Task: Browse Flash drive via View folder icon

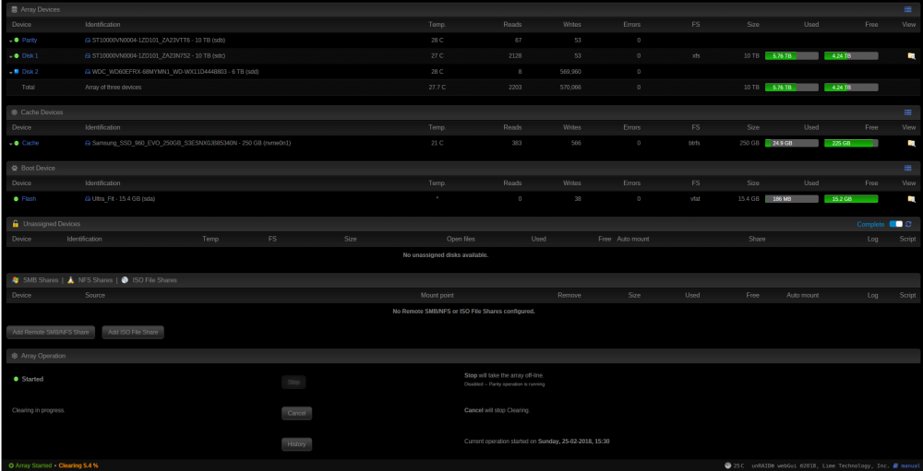Action: [x=911, y=199]
